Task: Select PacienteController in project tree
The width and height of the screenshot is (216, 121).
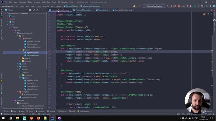Action: pos(34,47)
